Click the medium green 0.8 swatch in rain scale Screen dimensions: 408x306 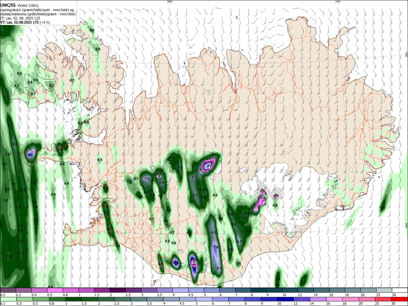(57, 299)
